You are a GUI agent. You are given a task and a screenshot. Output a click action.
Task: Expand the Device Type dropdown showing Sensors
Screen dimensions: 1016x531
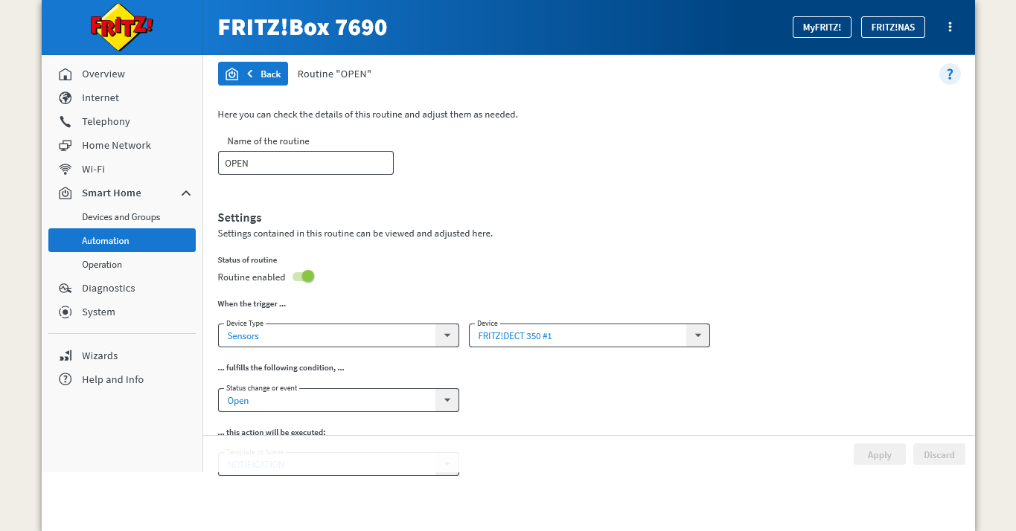[338, 335]
